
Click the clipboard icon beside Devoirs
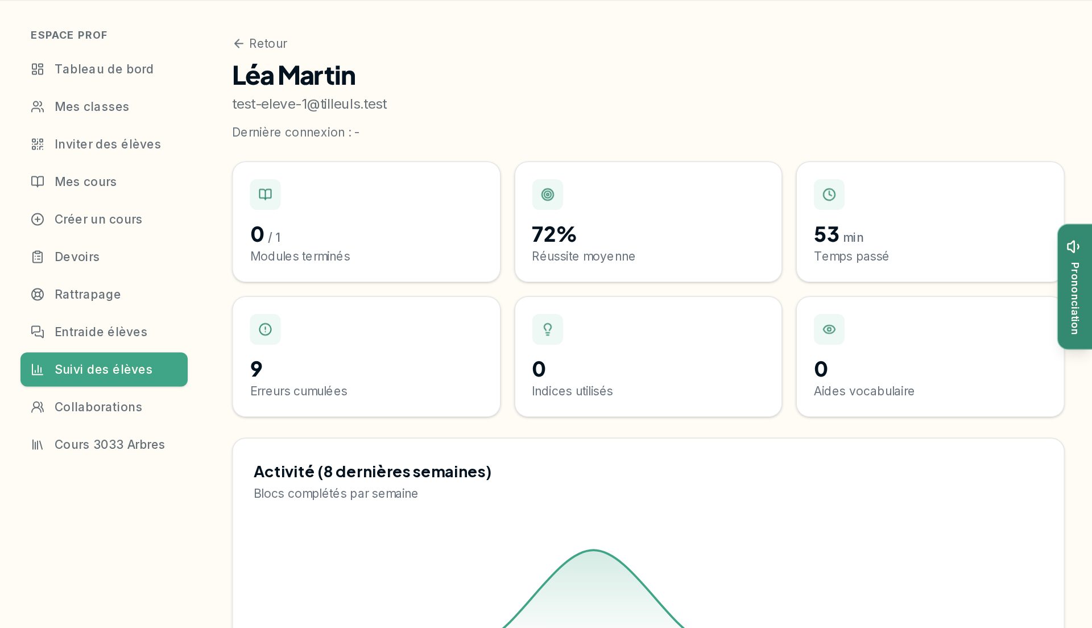point(38,257)
